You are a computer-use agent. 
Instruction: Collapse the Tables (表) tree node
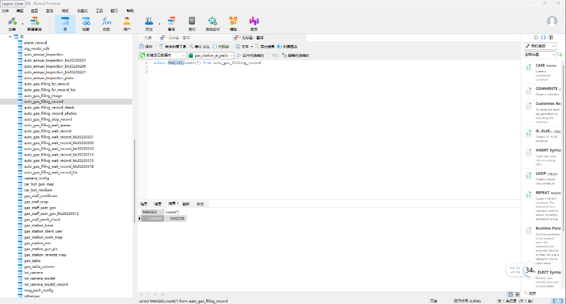(x=10, y=37)
